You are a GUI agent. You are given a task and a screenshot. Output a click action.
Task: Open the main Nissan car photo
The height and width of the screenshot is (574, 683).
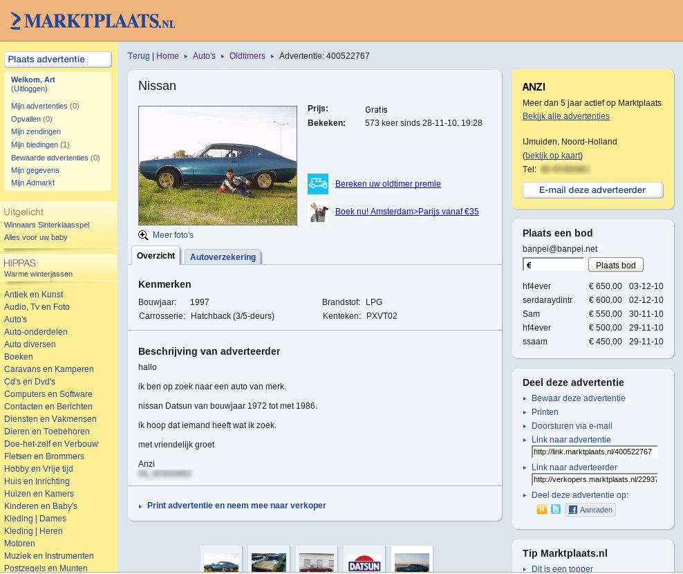(x=217, y=165)
